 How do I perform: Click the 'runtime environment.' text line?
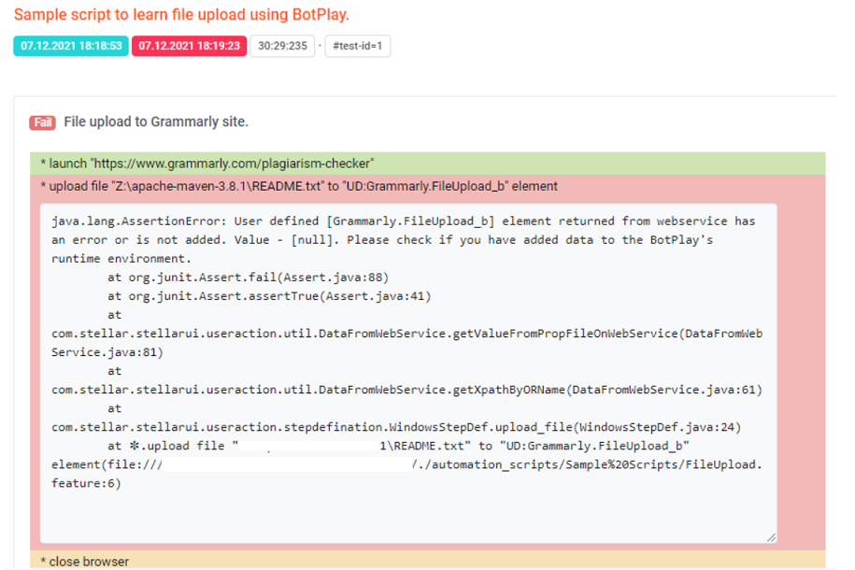121,259
